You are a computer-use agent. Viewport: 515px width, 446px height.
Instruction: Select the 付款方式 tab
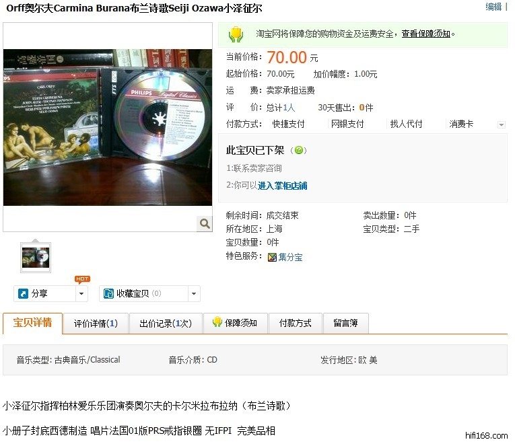[296, 324]
